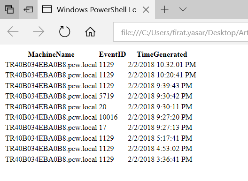This screenshot has height=181, width=248.
Task: Close the Windows PowerShell Lo tab
Action: (x=146, y=10)
